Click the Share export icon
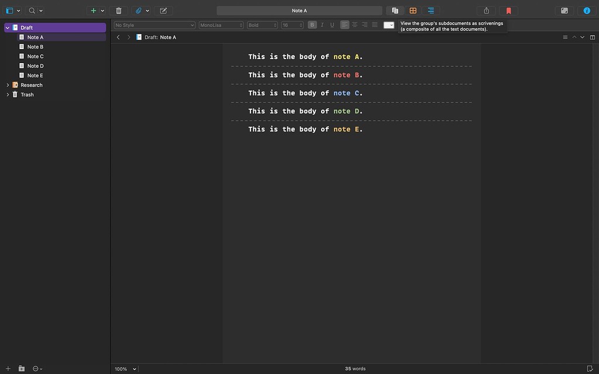599x374 pixels. point(486,11)
